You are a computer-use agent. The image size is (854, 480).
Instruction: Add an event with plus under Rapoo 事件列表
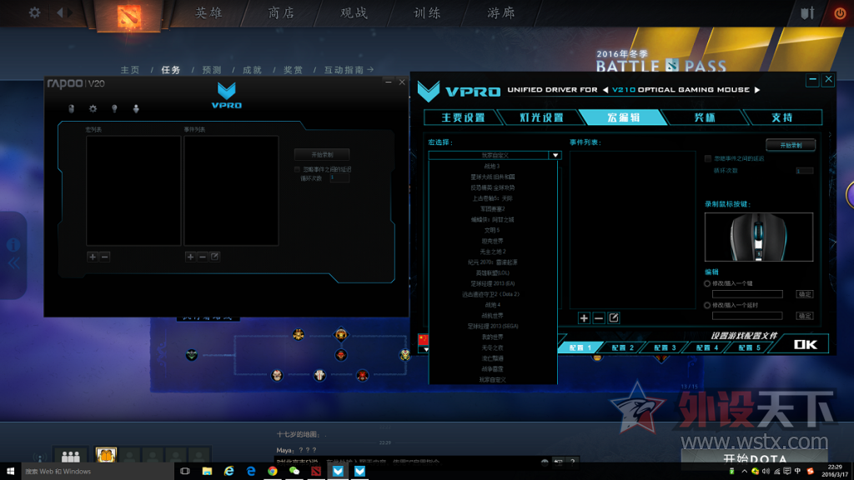(x=190, y=257)
